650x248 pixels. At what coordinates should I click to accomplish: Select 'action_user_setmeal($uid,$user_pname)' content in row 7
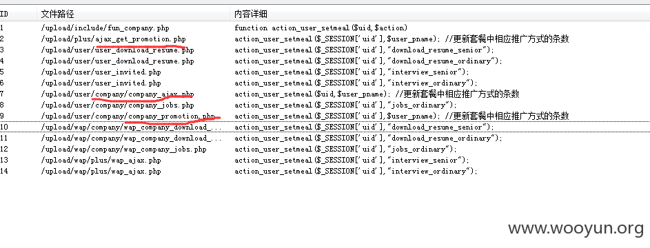[x=377, y=94]
